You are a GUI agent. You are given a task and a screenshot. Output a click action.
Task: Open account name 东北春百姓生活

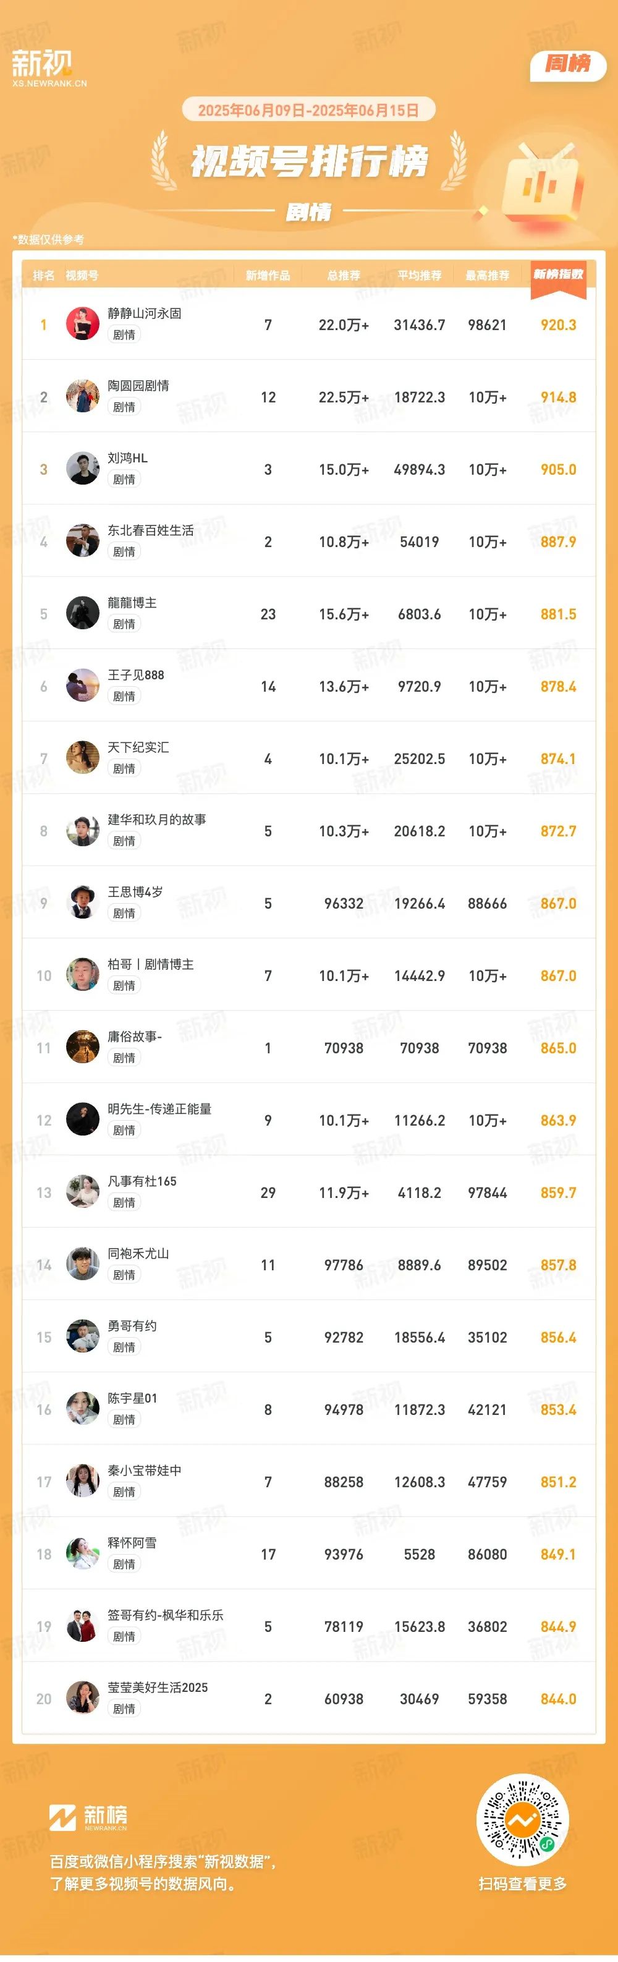151,530
